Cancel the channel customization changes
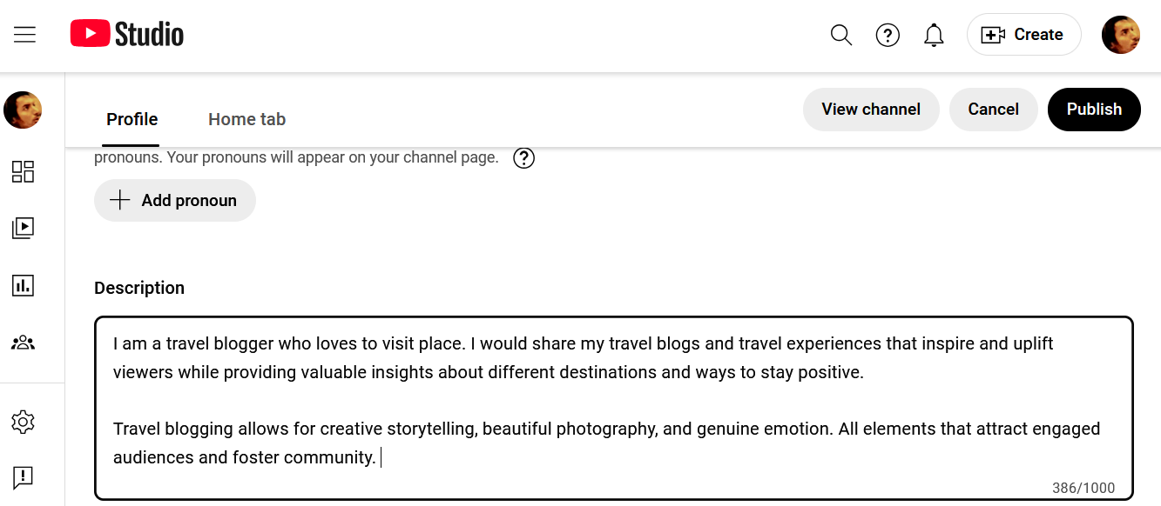Screen dimensions: 1161x506 pyautogui.click(x=993, y=110)
